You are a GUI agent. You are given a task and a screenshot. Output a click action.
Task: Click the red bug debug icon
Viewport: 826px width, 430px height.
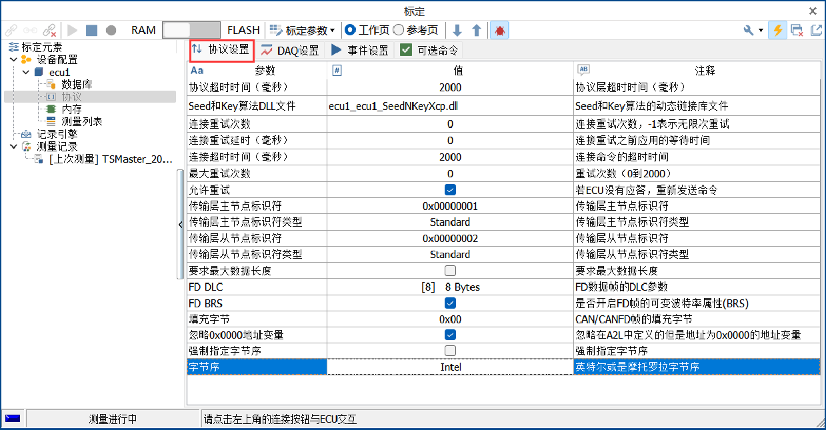(x=499, y=30)
